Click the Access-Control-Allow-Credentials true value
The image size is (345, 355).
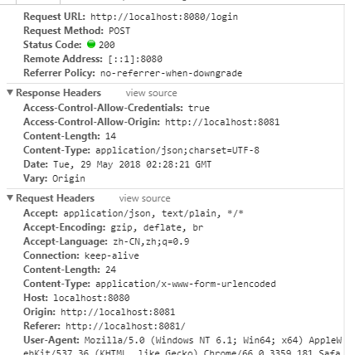pos(199,108)
